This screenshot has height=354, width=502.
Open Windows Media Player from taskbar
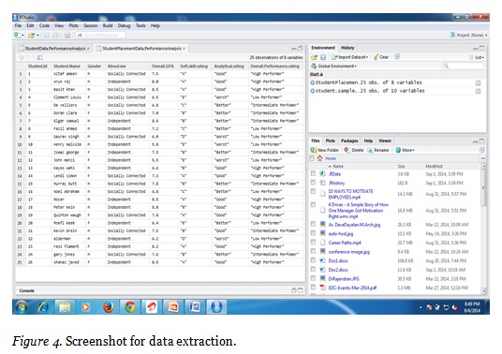(x=85, y=307)
